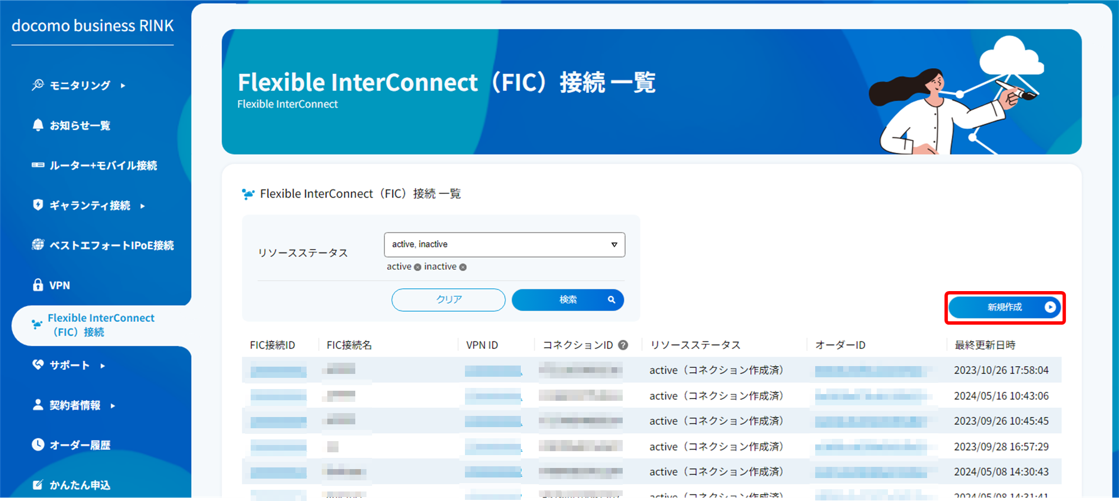Remove the active filter tag
1119x501 pixels.
pyautogui.click(x=417, y=268)
